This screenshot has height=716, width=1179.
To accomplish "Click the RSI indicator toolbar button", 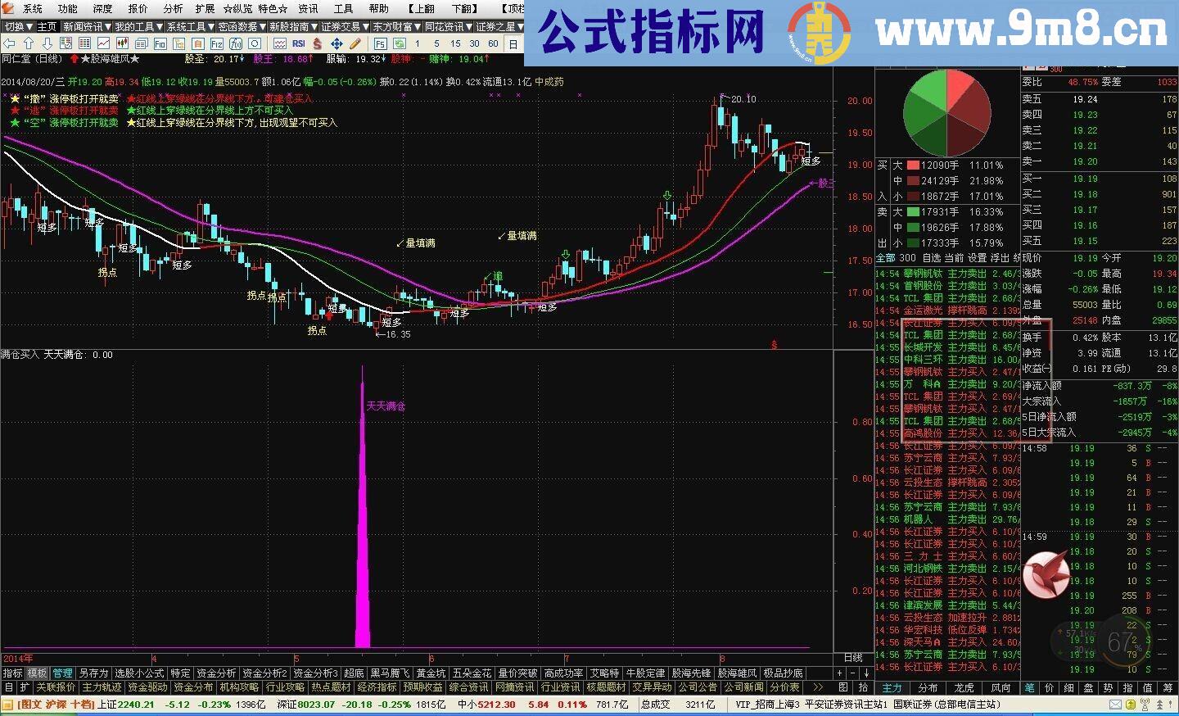I will (300, 45).
